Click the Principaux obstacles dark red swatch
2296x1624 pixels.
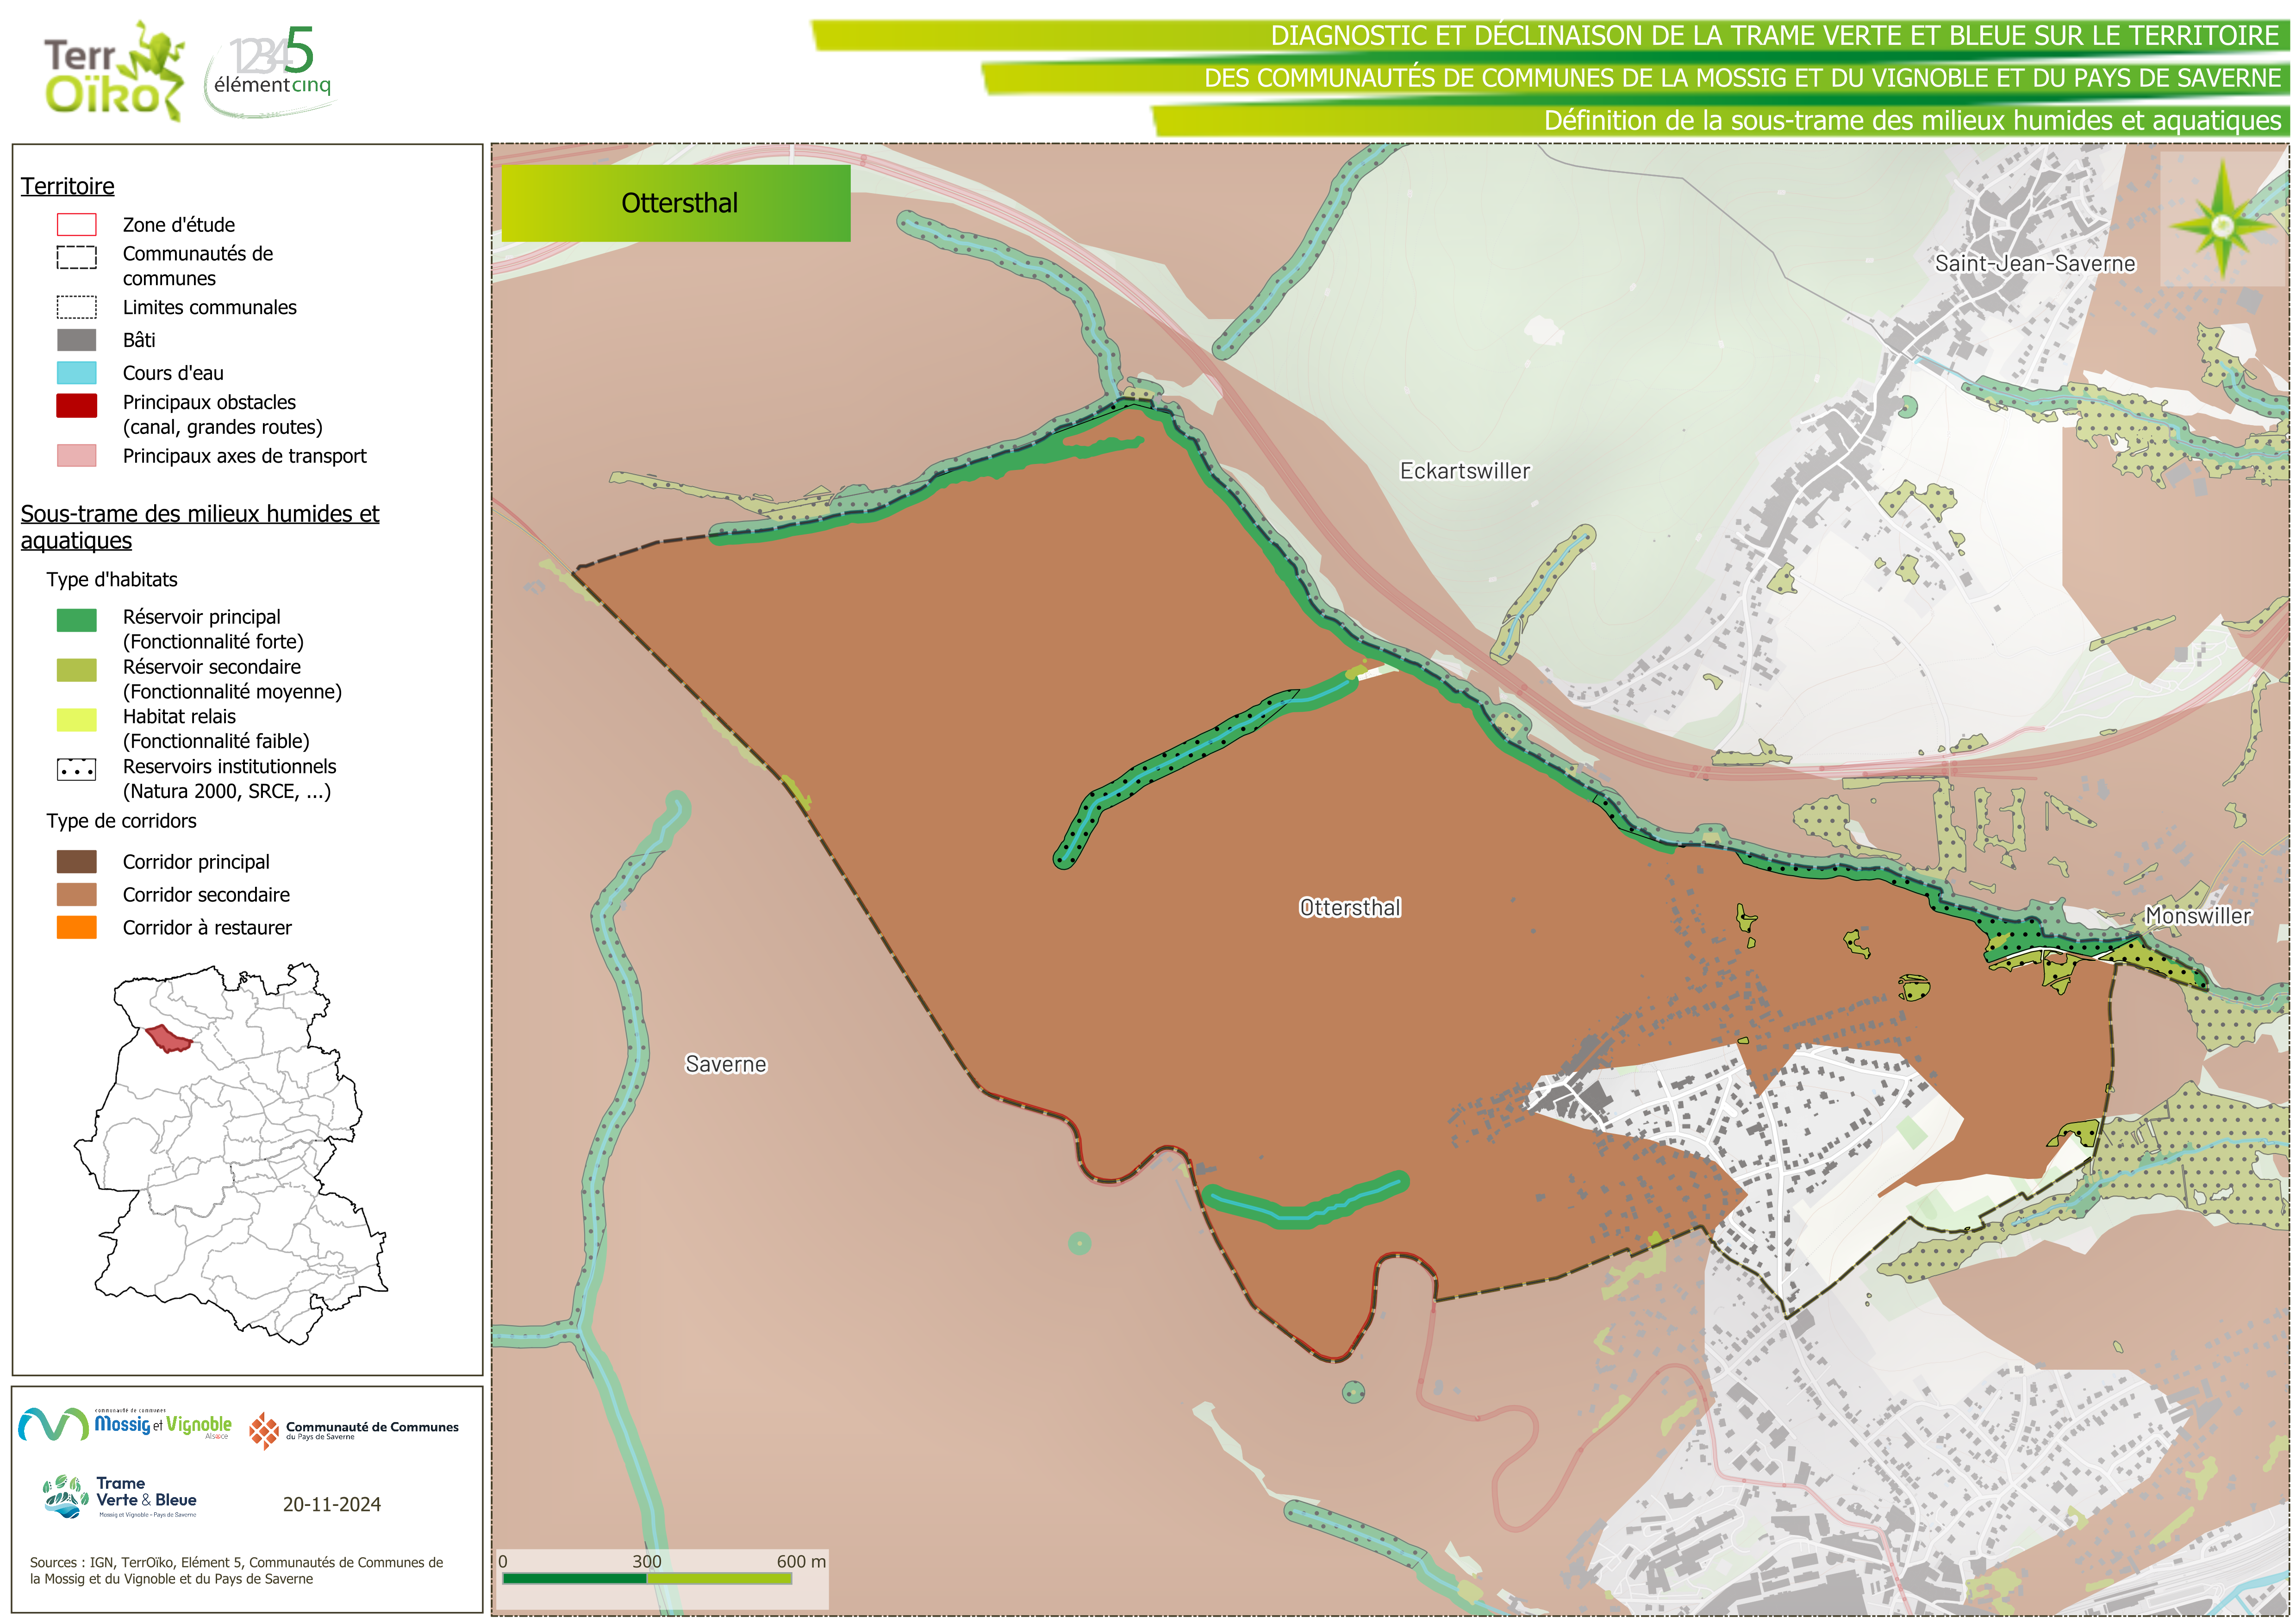(77, 405)
